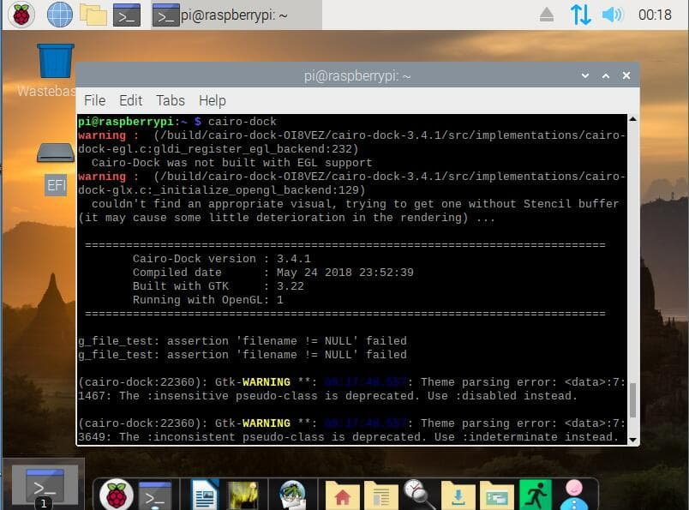Open the File menu in terminal
The width and height of the screenshot is (689, 510).
point(94,100)
